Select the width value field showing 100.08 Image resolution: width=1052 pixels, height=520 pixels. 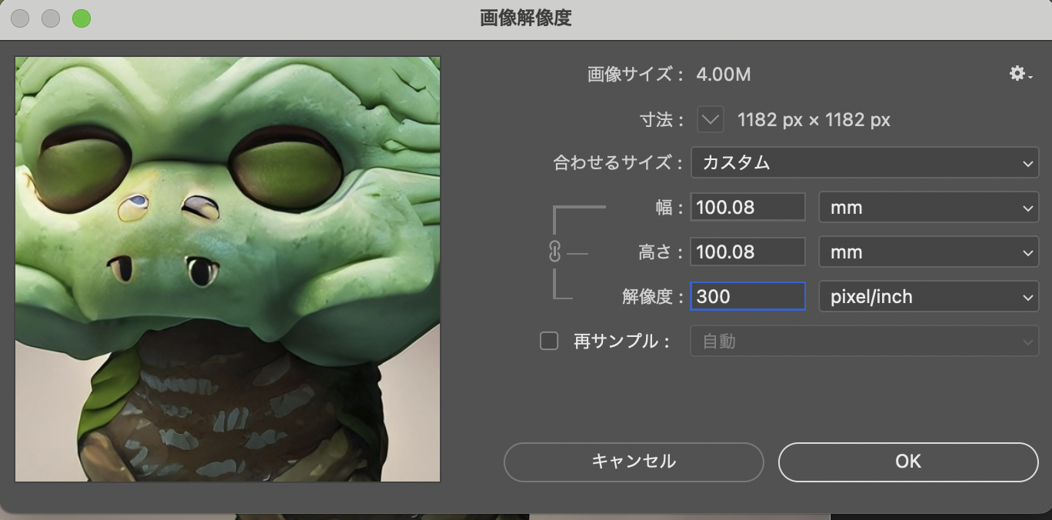(747, 207)
